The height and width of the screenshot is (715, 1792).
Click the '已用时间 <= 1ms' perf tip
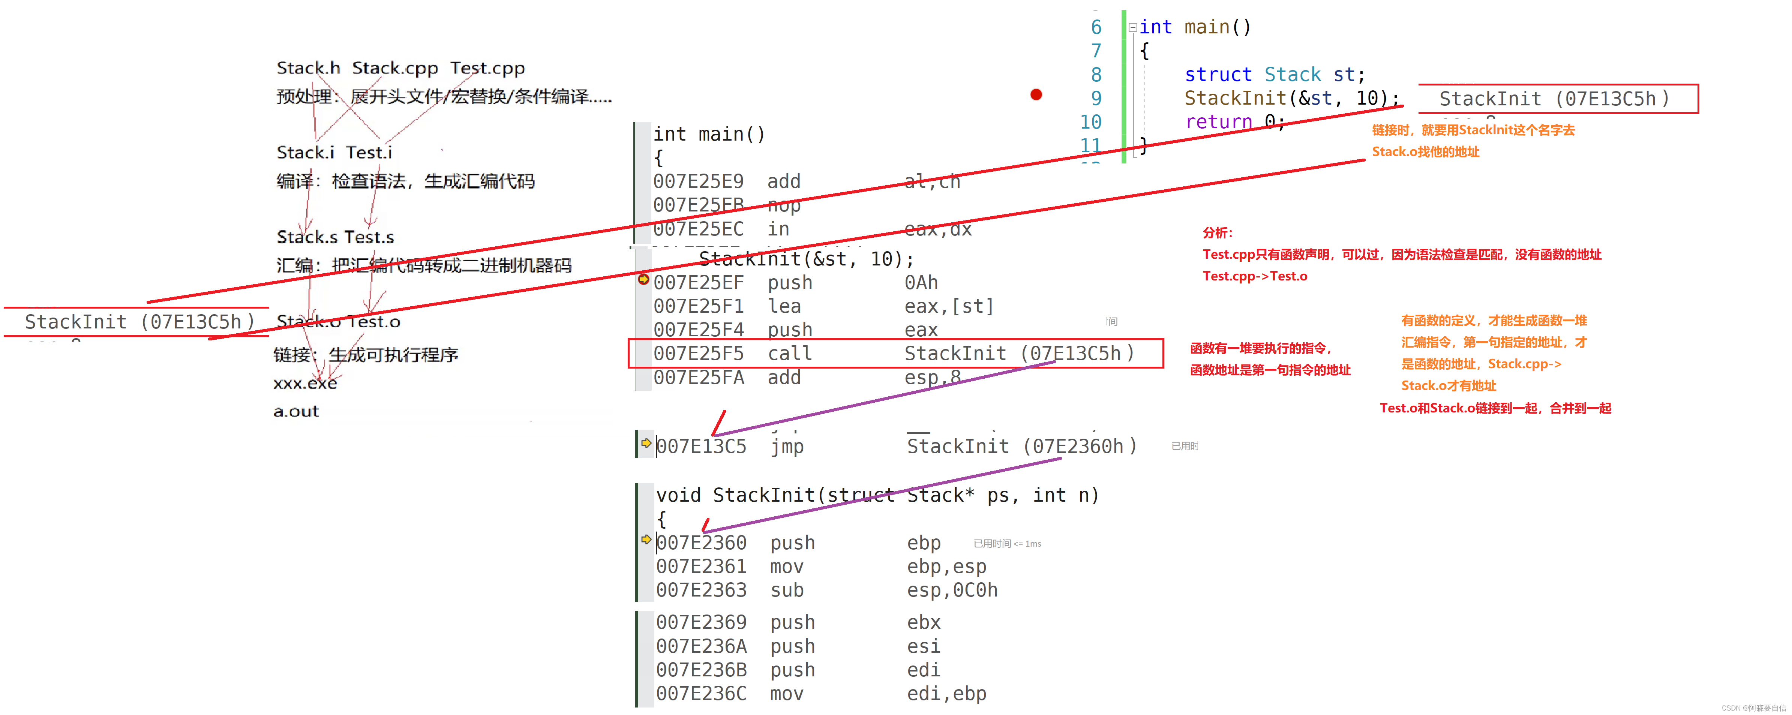click(1007, 544)
